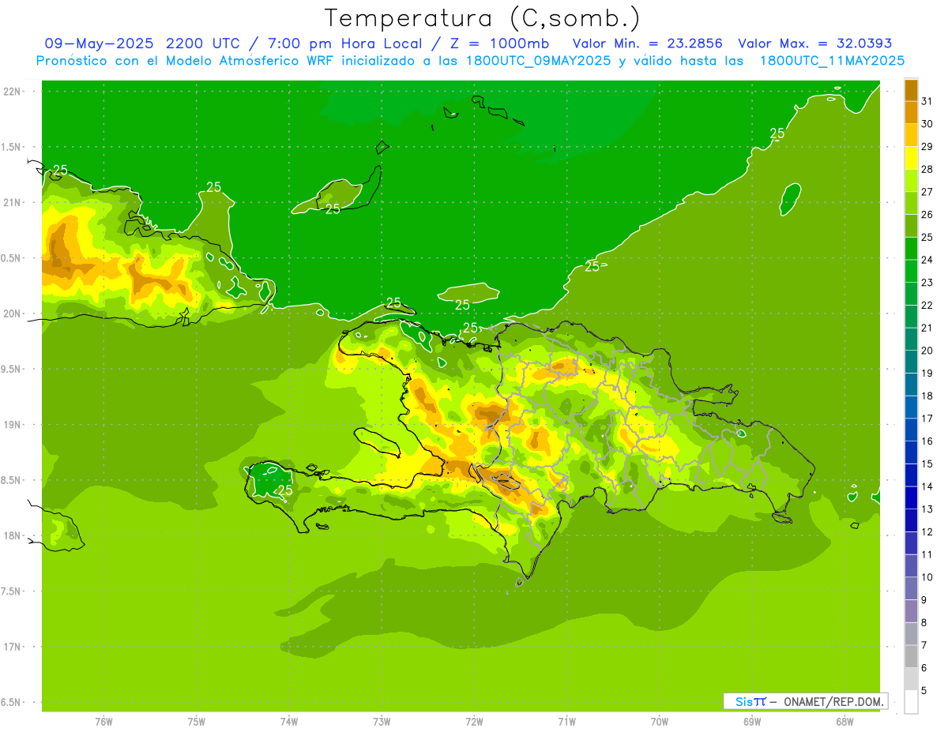Image resolution: width=948 pixels, height=732 pixels.
Task: Click the 21N latitude axis label
Action: point(13,202)
